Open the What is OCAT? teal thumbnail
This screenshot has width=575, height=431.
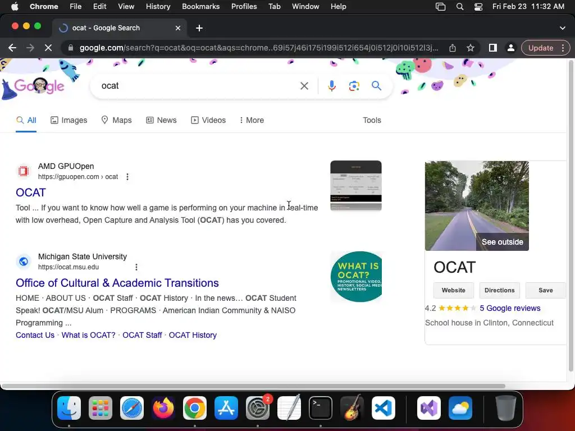coord(355,277)
